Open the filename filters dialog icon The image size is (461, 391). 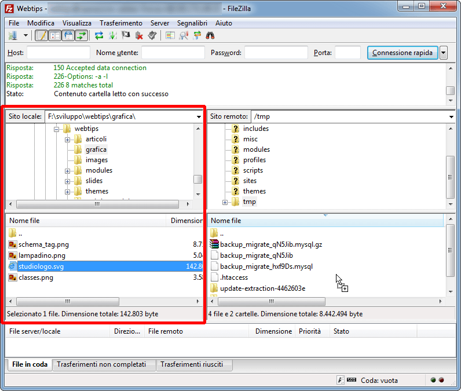[x=170, y=36]
